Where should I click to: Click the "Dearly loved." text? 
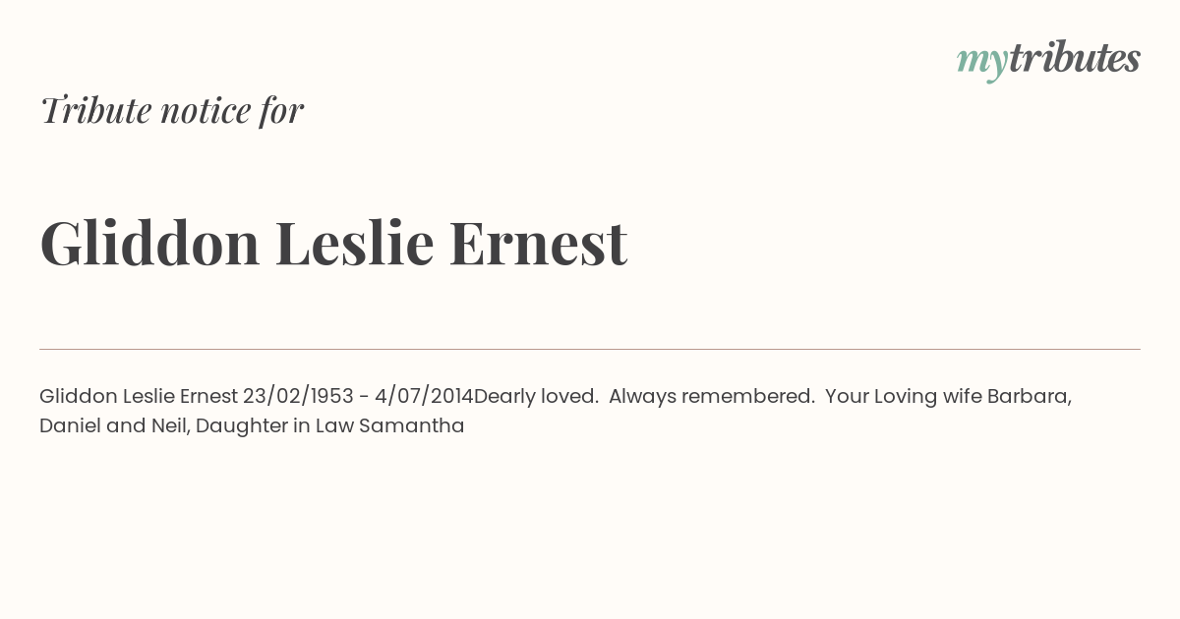[x=537, y=397]
